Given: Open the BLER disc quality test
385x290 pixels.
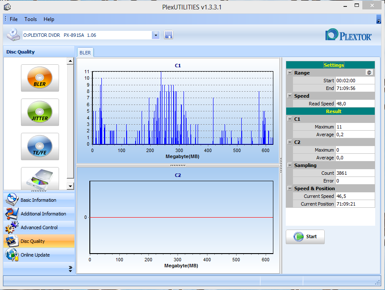Looking at the screenshot, I should point(40,78).
